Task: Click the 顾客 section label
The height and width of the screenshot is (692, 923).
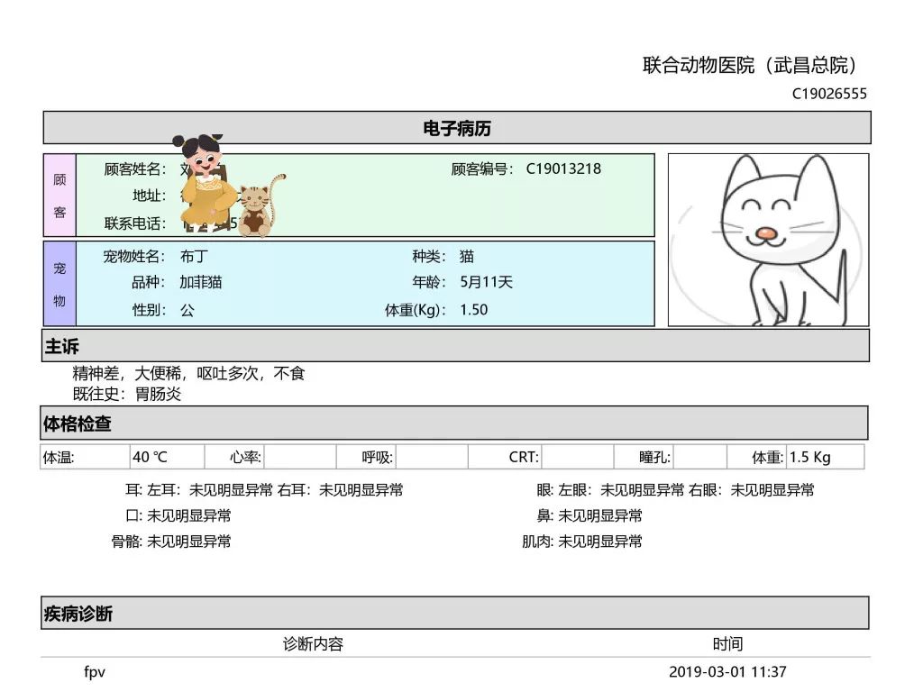Action: coord(59,195)
